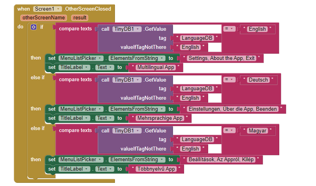Open MenuListPicker dropdown in the German branch
The height and width of the screenshot is (186, 316).
pos(81,109)
